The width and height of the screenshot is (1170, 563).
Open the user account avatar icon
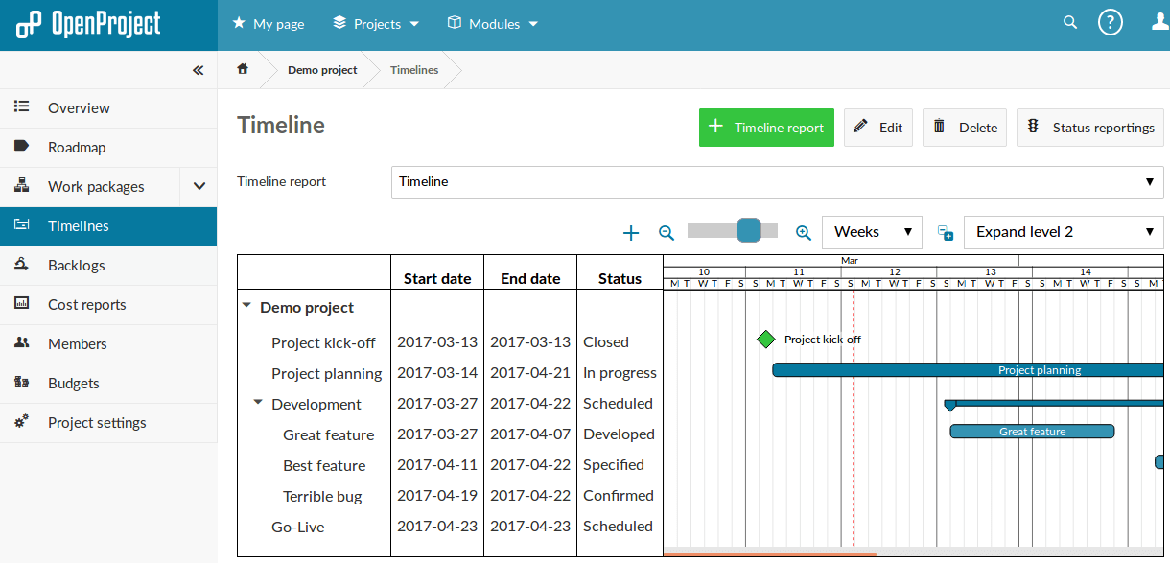(x=1158, y=22)
